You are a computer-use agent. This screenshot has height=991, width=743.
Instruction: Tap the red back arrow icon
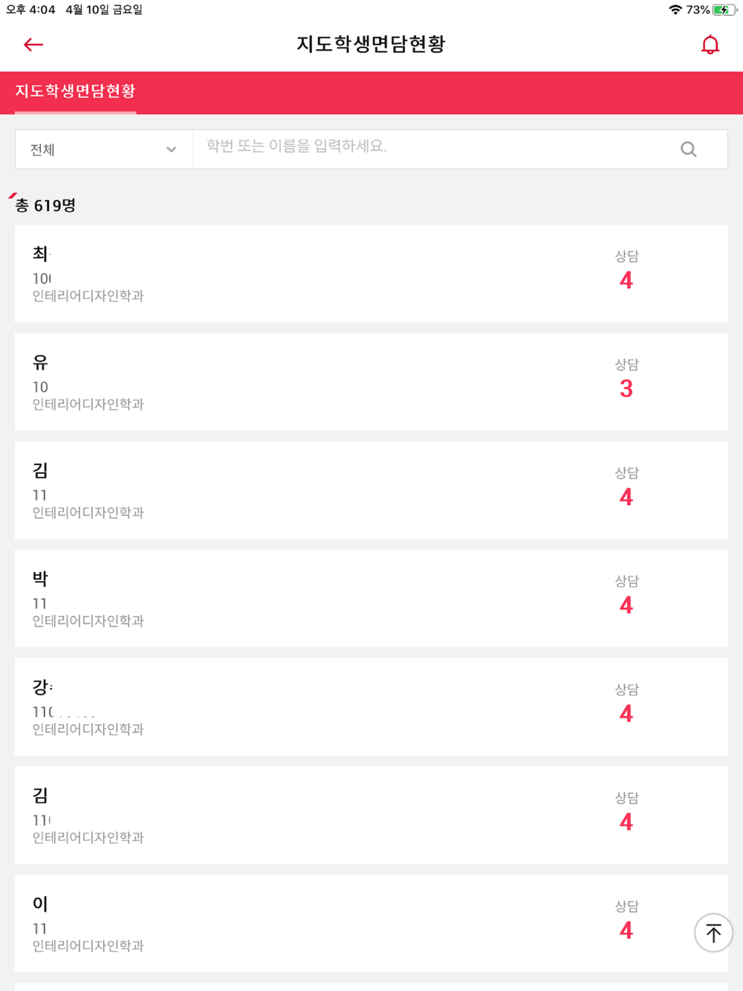pos(33,45)
